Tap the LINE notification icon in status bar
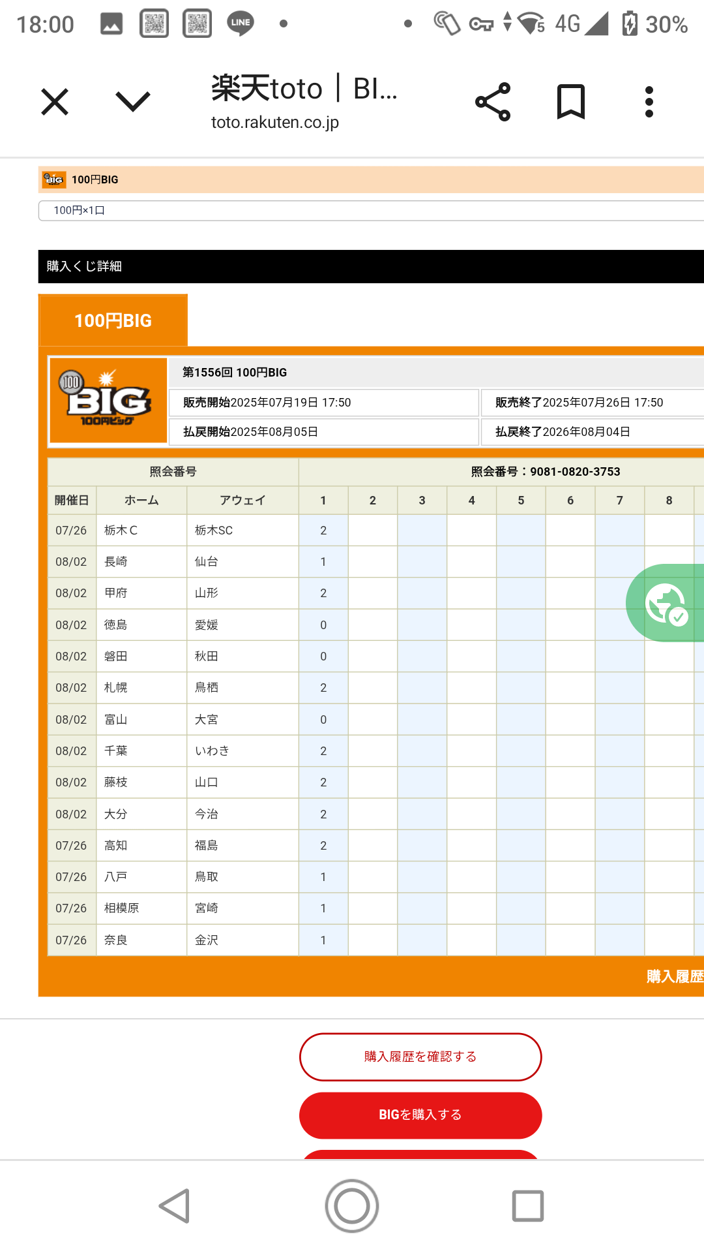This screenshot has width=704, height=1253. pyautogui.click(x=241, y=23)
